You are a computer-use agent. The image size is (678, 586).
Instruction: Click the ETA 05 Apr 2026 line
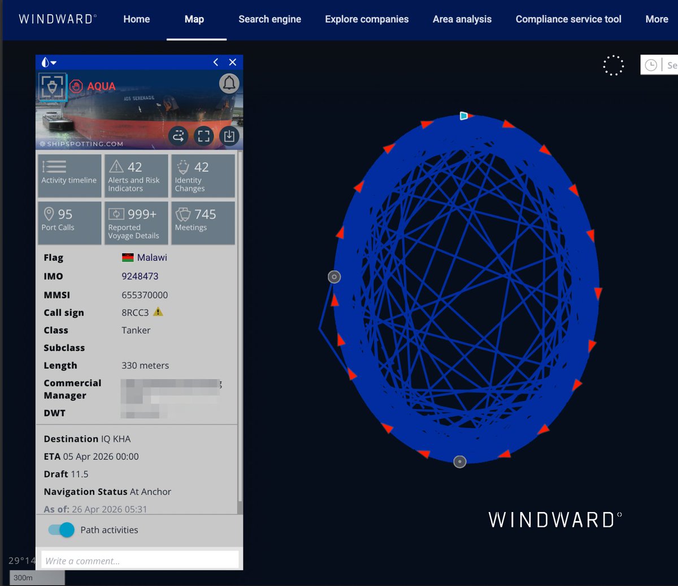click(x=91, y=456)
